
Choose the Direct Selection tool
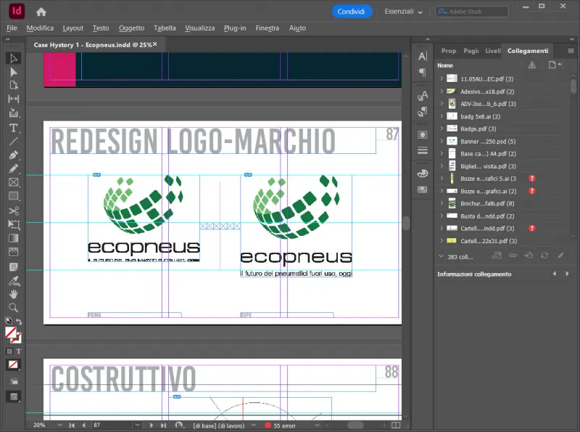14,72
